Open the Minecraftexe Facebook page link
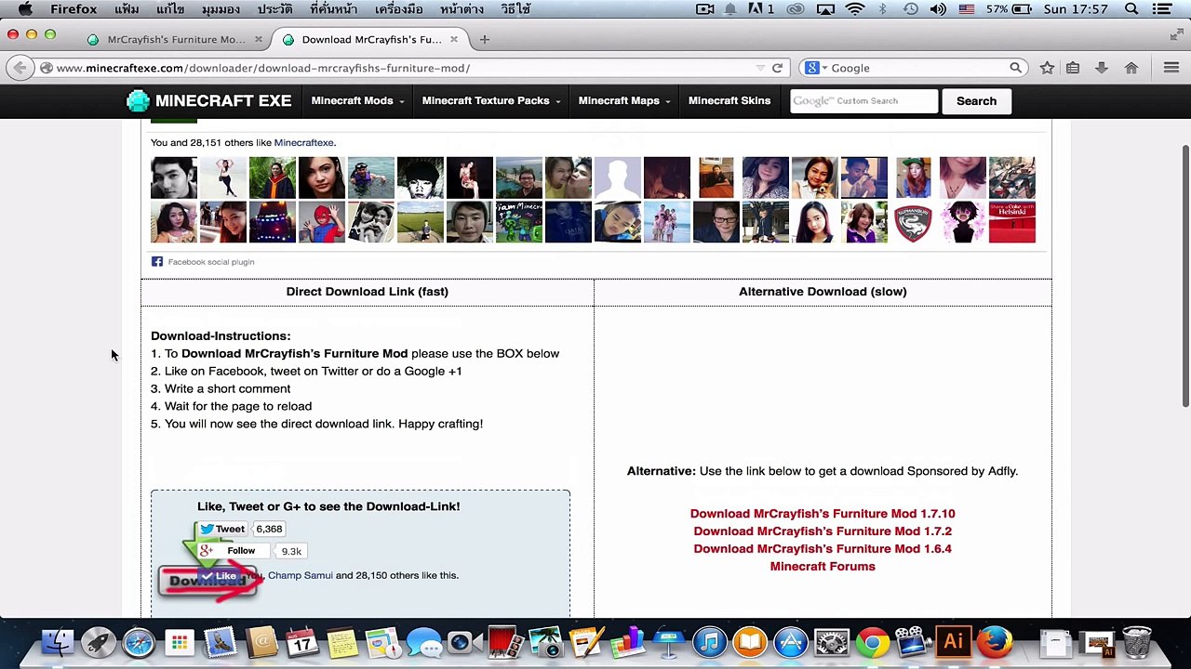 pos(303,143)
